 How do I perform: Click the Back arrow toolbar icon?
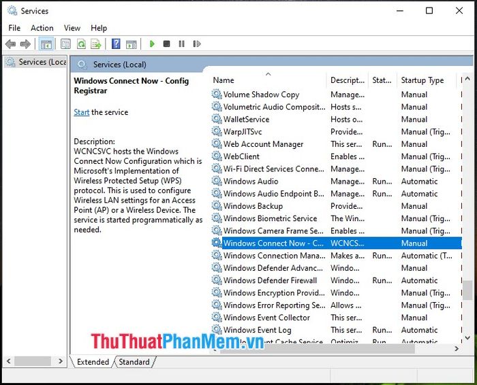point(11,44)
